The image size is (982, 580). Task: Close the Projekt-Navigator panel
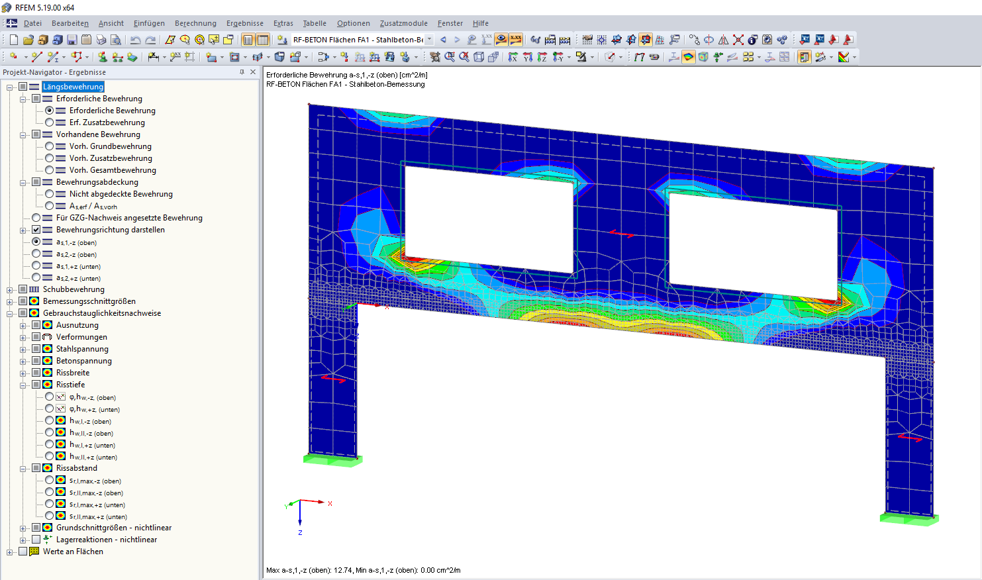point(252,72)
